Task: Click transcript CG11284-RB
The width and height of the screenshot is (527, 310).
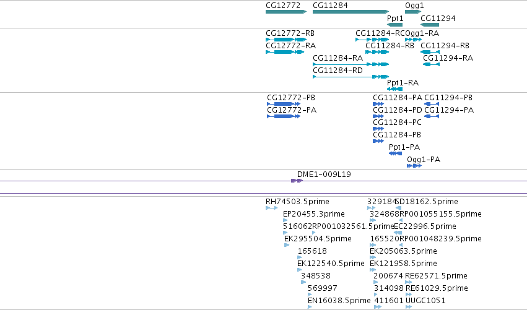Action: [377, 52]
